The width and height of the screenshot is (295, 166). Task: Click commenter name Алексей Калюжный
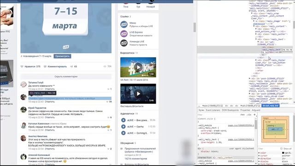(x=39, y=155)
